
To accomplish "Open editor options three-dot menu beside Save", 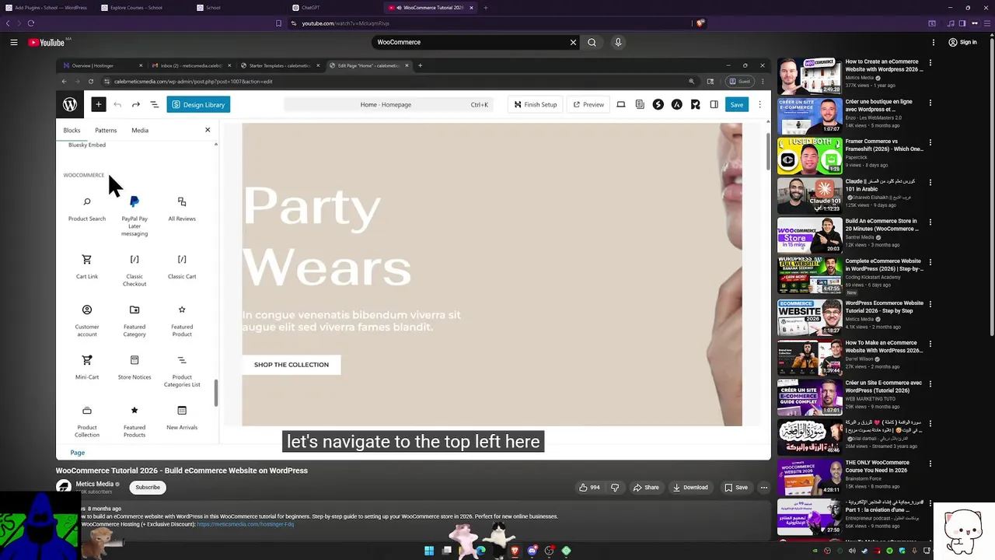I will click(x=759, y=104).
